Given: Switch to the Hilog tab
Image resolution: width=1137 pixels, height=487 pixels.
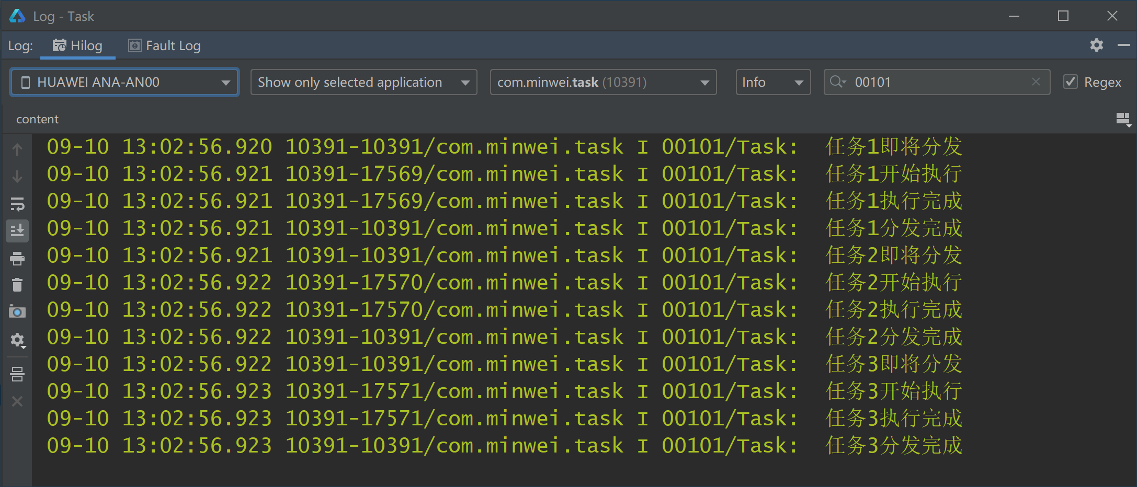Looking at the screenshot, I should [77, 46].
